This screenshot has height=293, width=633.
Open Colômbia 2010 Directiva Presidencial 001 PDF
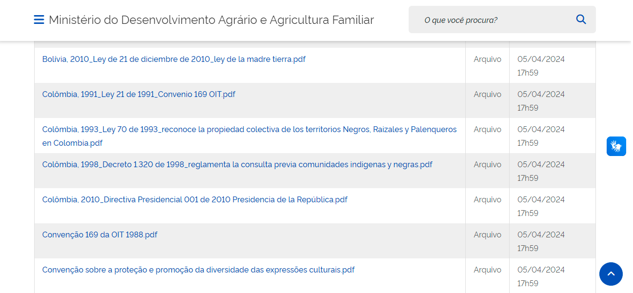(195, 200)
